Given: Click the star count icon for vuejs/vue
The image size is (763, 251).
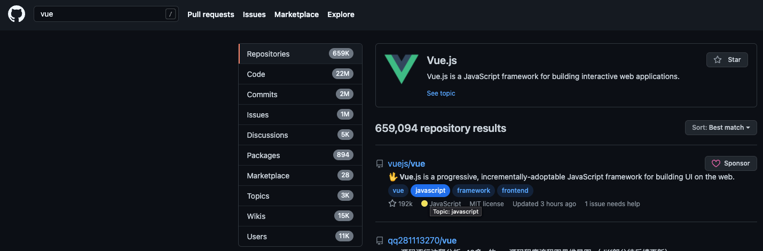Looking at the screenshot, I should [x=392, y=203].
